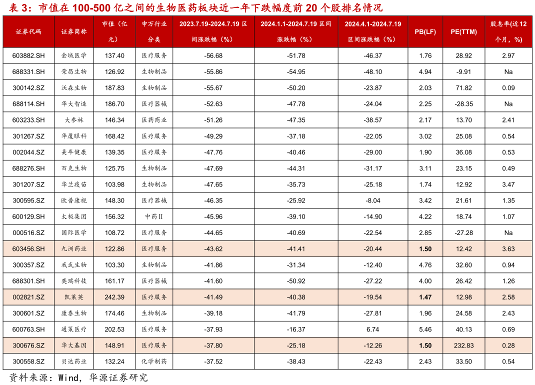Select the 2024.4.1-2024.7.19 区间涨跌幅 header
The image size is (535, 385).
(373, 31)
